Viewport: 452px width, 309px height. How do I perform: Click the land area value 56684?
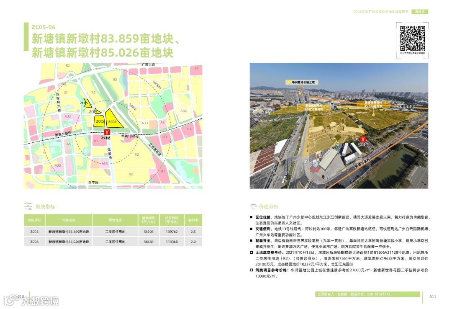coord(149,242)
